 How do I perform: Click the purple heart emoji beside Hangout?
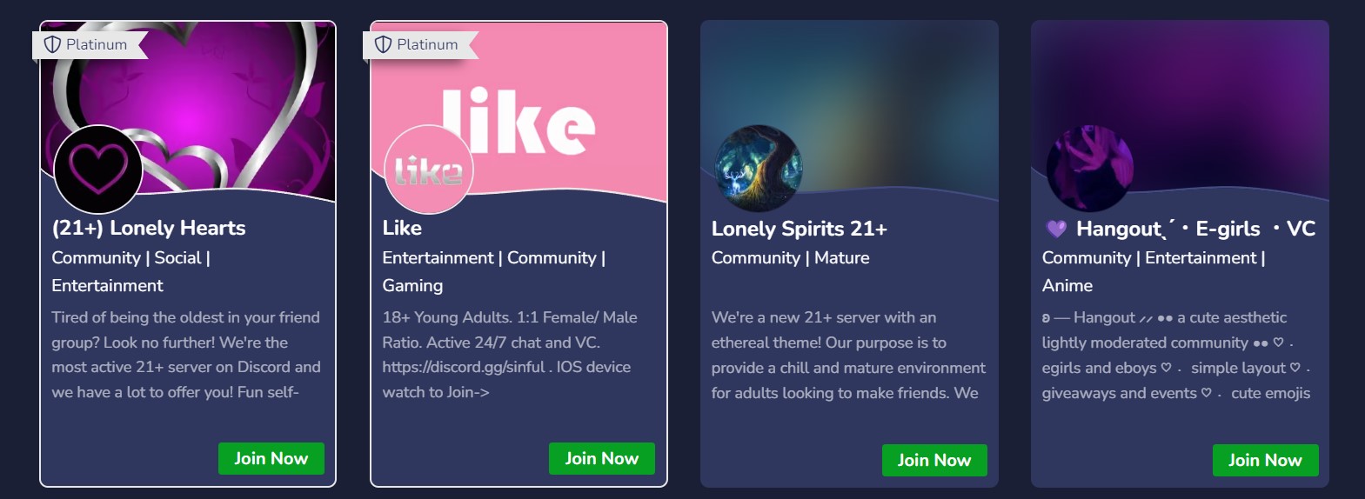[x=1056, y=229]
